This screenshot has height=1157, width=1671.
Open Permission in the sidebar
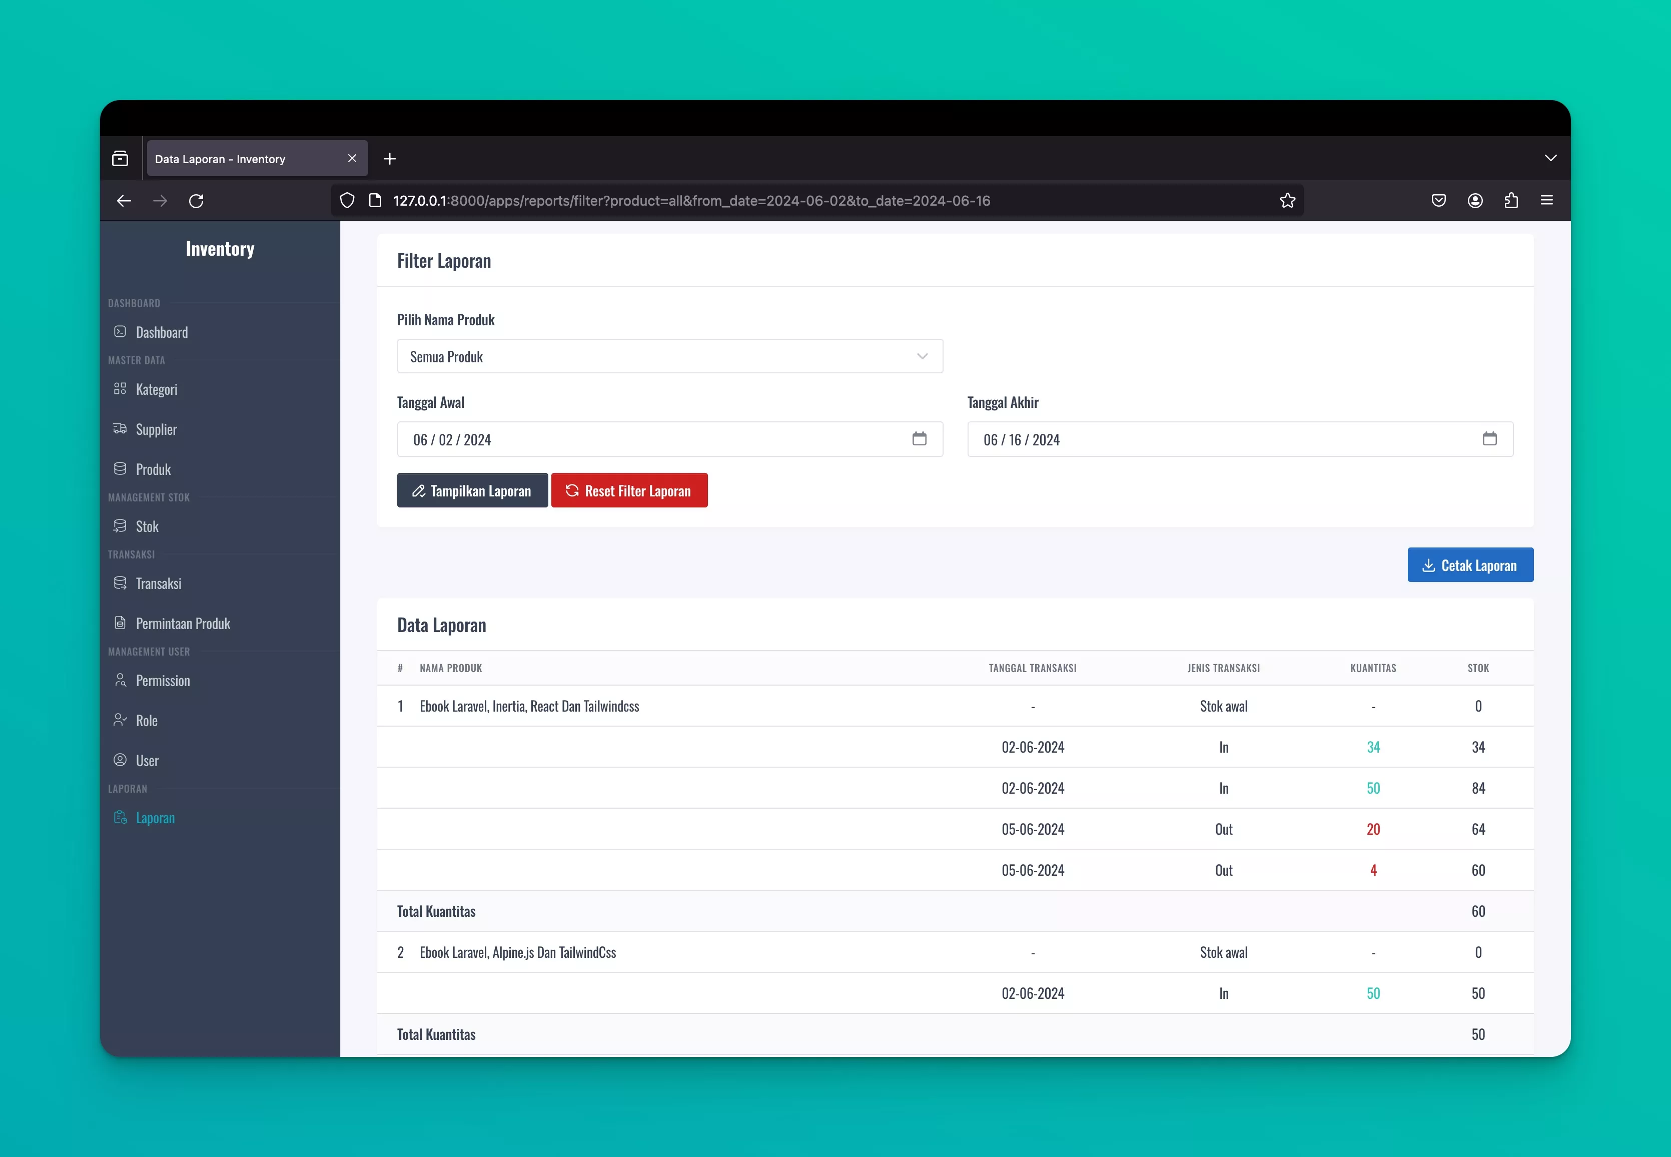[x=163, y=681]
